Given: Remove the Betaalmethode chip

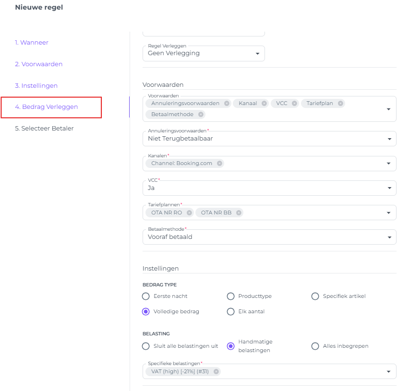Looking at the screenshot, I should [201, 115].
